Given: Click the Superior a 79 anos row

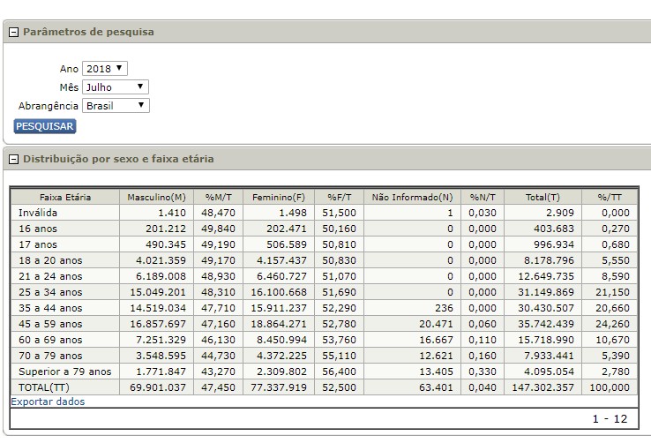Looking at the screenshot, I should (x=64, y=371).
